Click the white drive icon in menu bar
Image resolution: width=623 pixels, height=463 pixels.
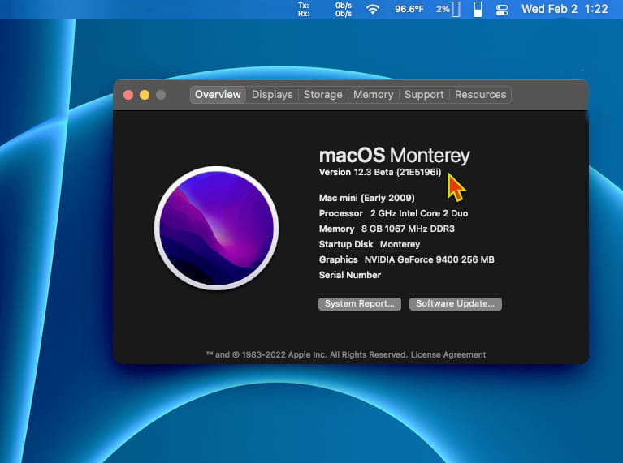pyautogui.click(x=478, y=9)
